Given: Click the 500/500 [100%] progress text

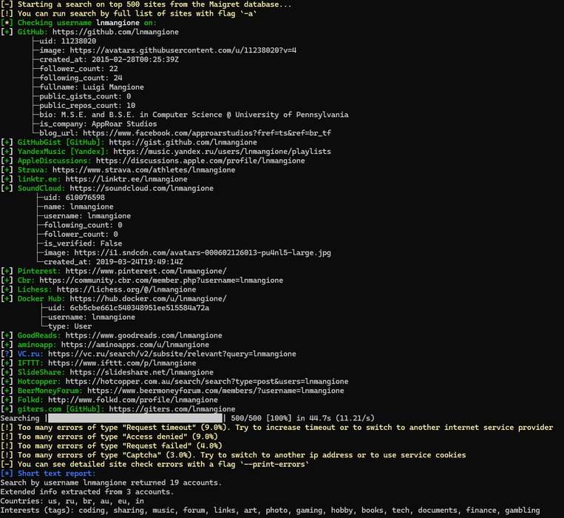Looking at the screenshot, I should click(x=261, y=418).
